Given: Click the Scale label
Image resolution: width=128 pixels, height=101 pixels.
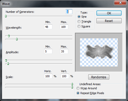Looking at the screenshot, I should click(9, 77).
